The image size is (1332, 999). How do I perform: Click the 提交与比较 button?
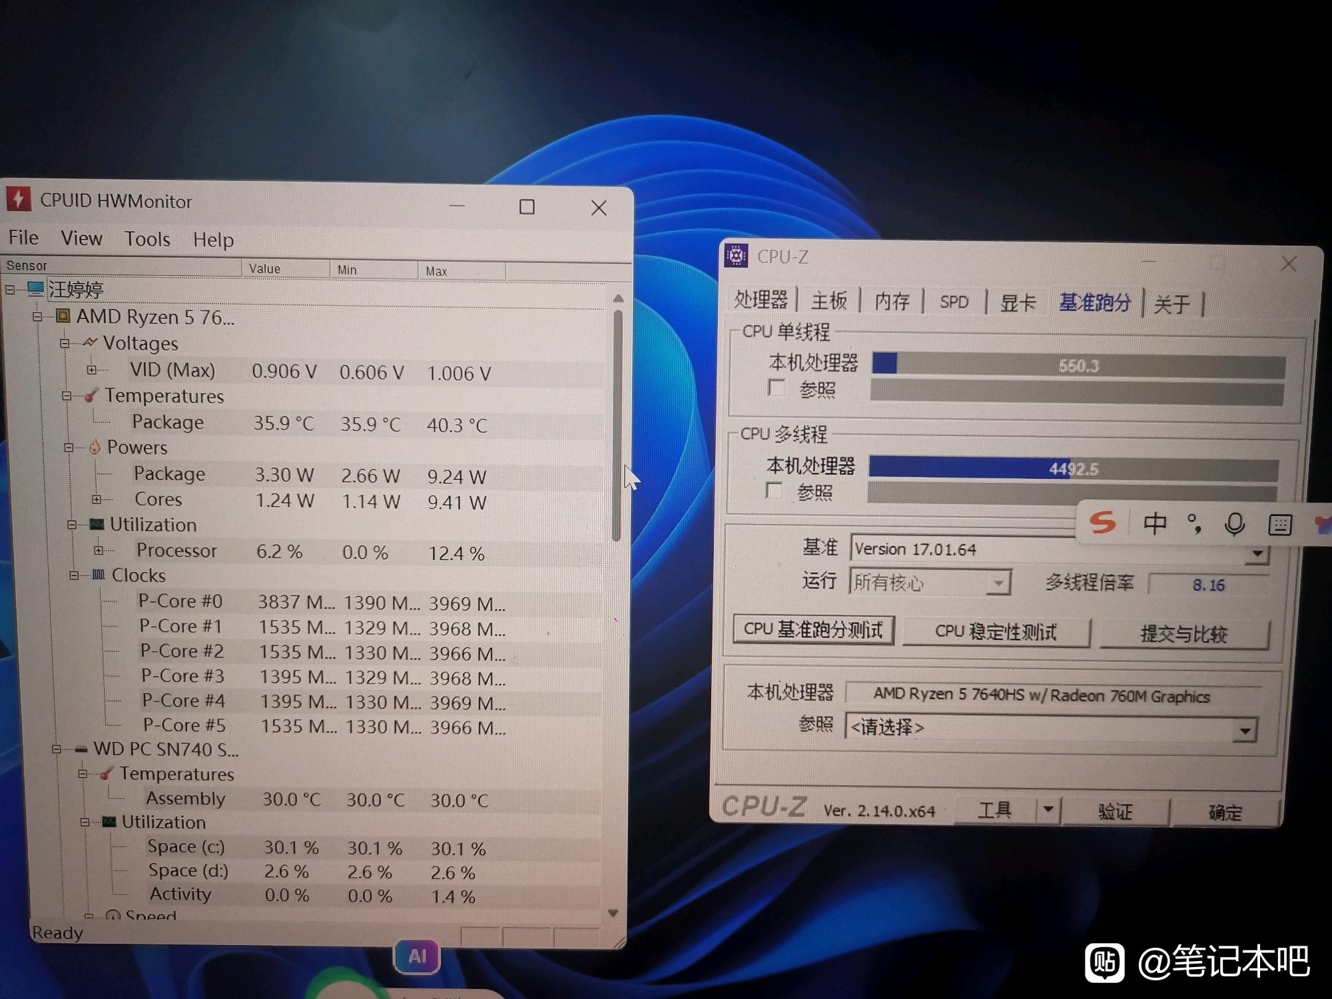click(x=1183, y=634)
